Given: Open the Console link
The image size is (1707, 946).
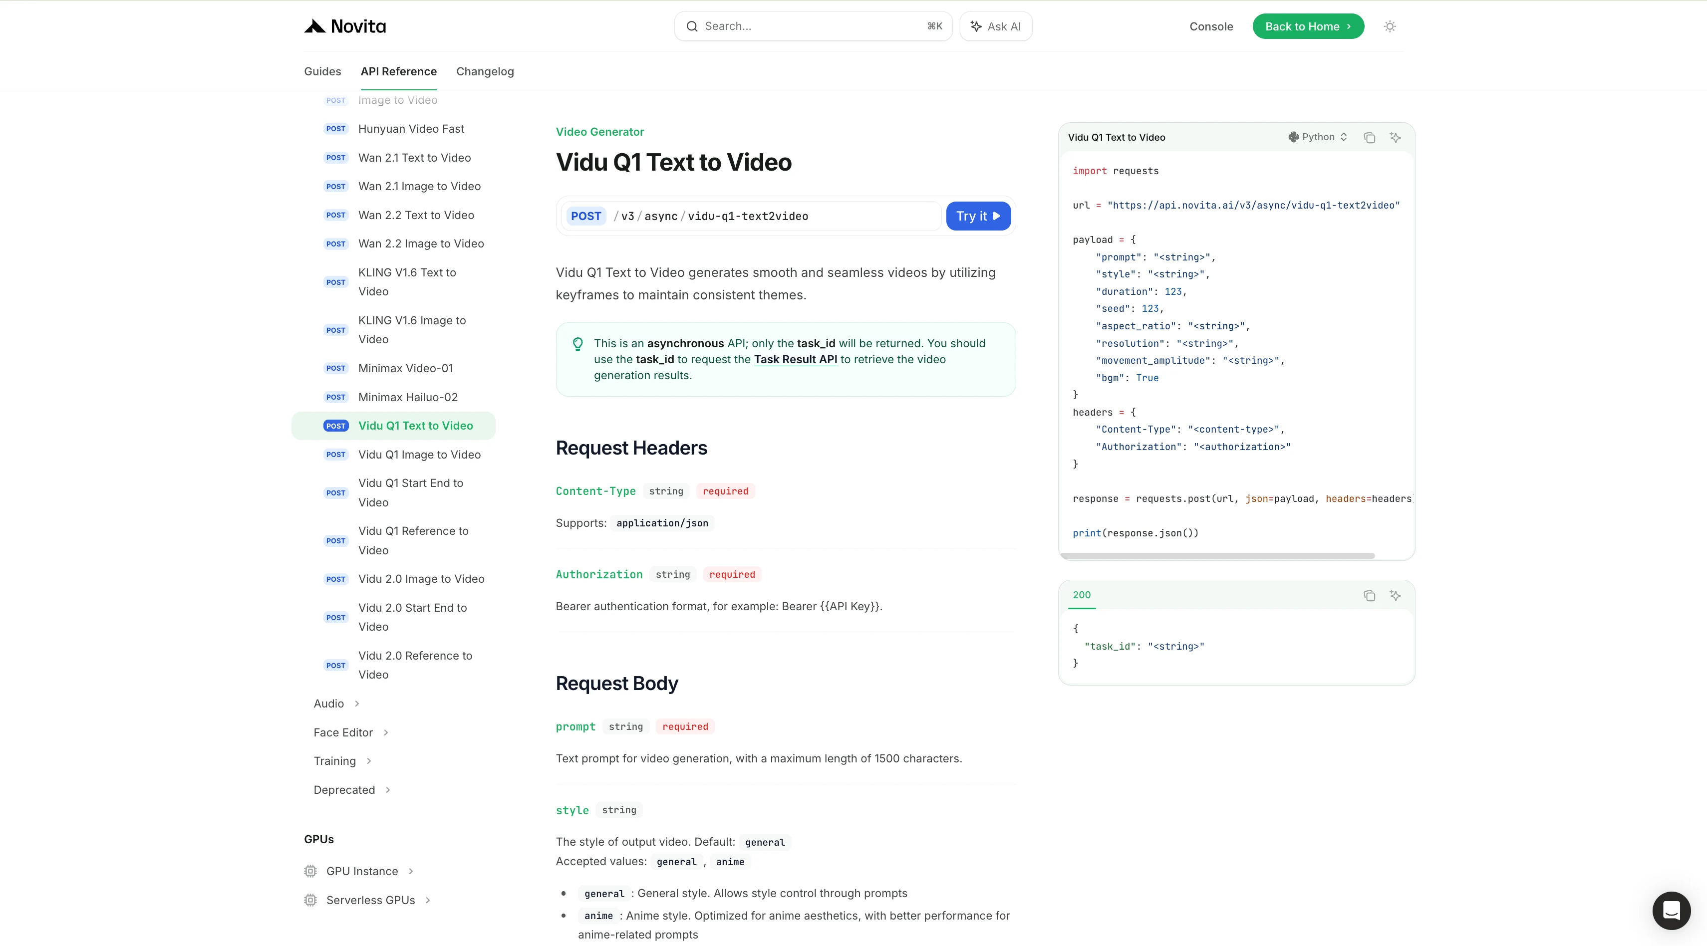Looking at the screenshot, I should tap(1211, 26).
